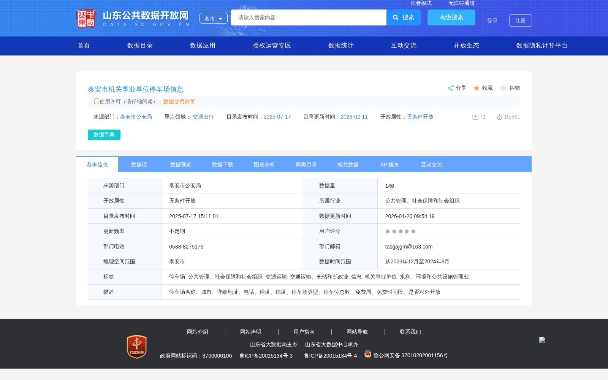
Task: Click the 登录 login link
Action: coord(492,21)
